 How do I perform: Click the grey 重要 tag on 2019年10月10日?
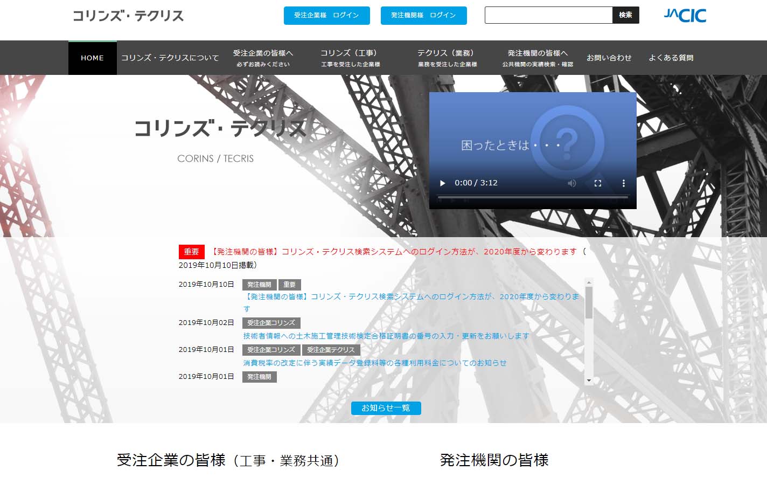click(290, 285)
